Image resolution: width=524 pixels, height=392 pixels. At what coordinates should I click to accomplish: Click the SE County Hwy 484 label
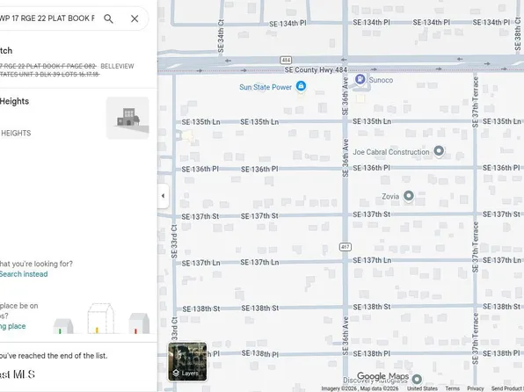click(x=316, y=69)
